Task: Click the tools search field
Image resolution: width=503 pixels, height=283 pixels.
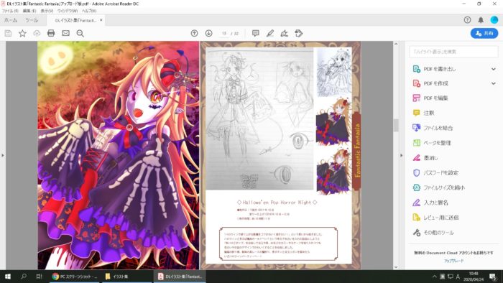Action: pyautogui.click(x=453, y=52)
